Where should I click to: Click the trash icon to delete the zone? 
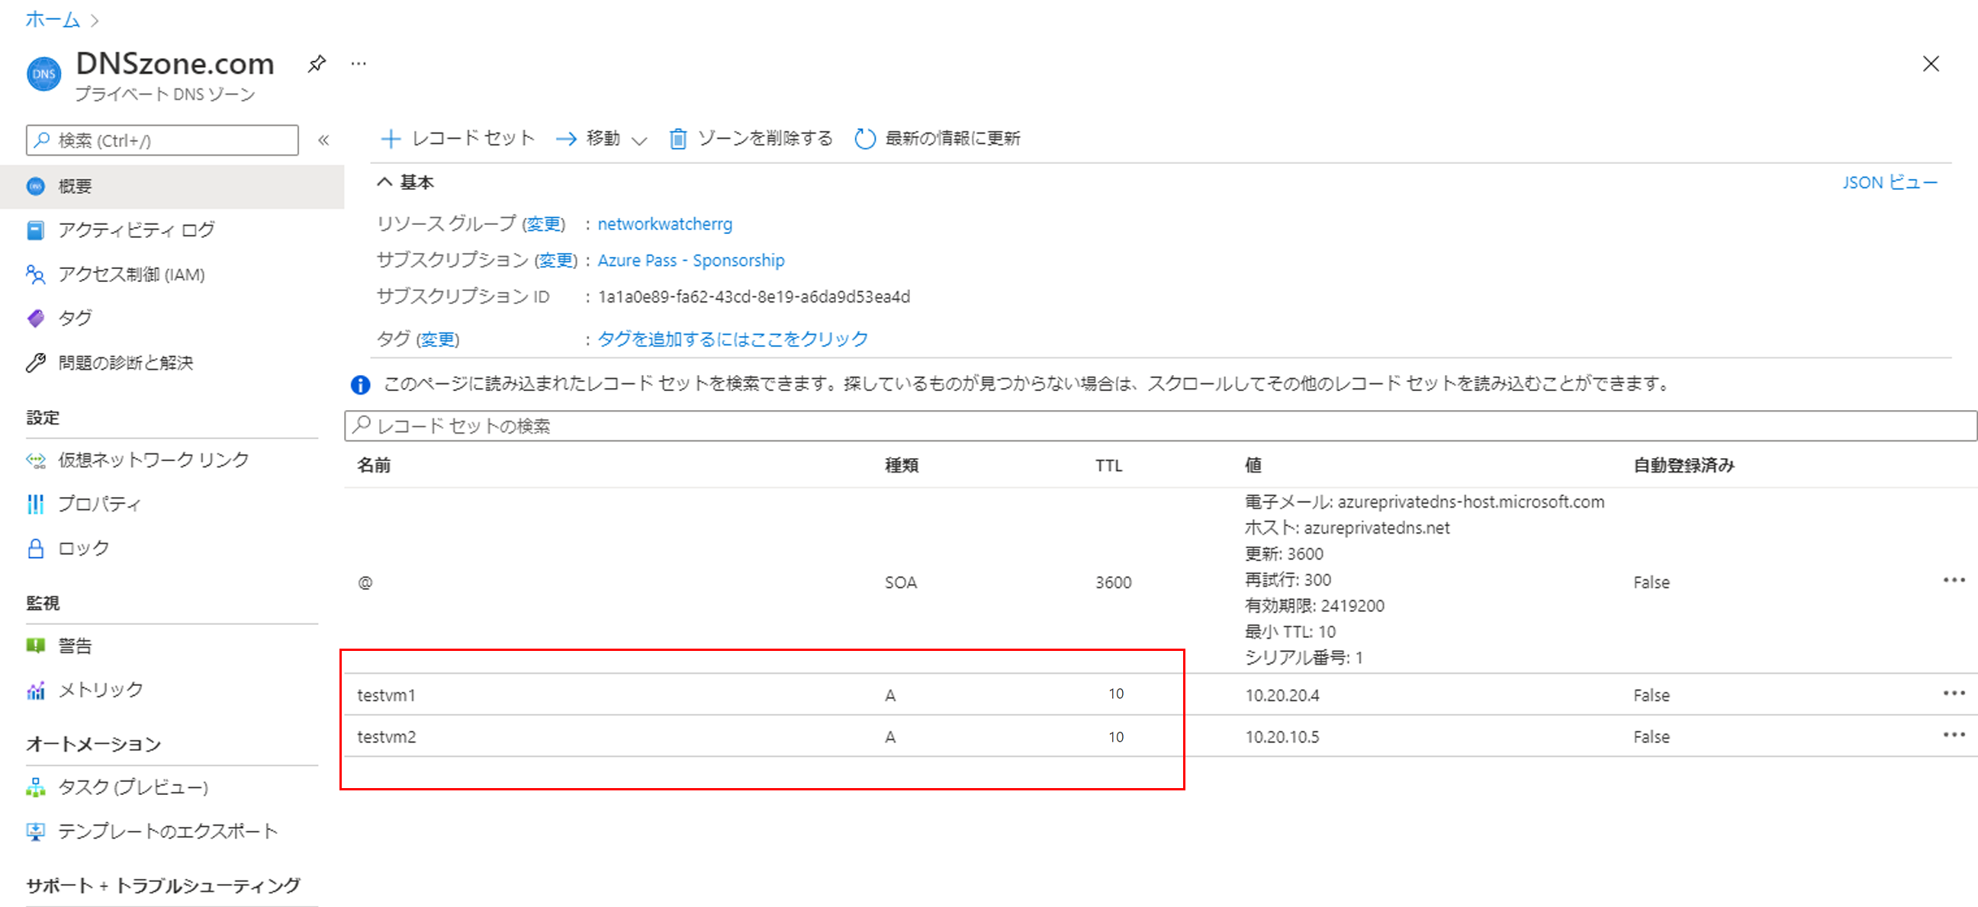(x=677, y=139)
